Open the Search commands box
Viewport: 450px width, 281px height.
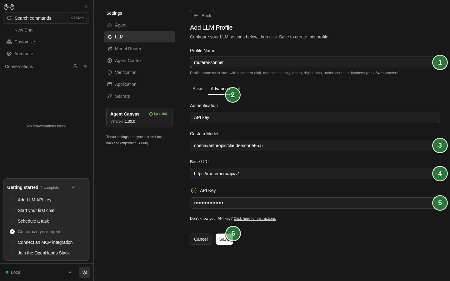pyautogui.click(x=47, y=18)
